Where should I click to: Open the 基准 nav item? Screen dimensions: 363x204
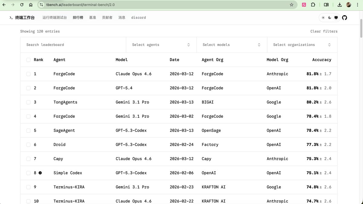93,18
